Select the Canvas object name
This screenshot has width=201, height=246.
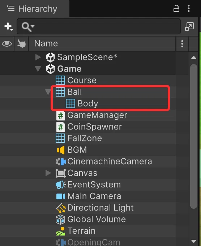(82, 173)
